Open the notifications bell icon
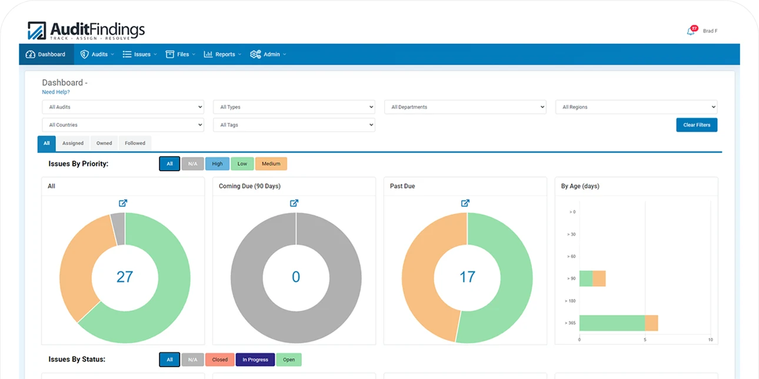759x379 pixels. 691,31
